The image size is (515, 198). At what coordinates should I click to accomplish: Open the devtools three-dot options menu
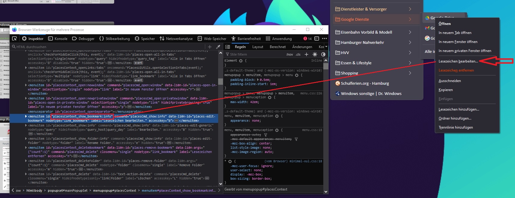point(325,38)
